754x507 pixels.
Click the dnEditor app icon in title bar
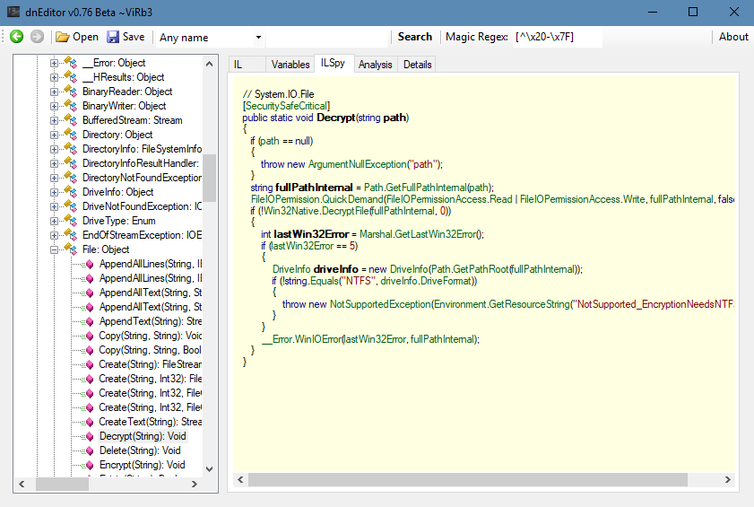(13, 12)
